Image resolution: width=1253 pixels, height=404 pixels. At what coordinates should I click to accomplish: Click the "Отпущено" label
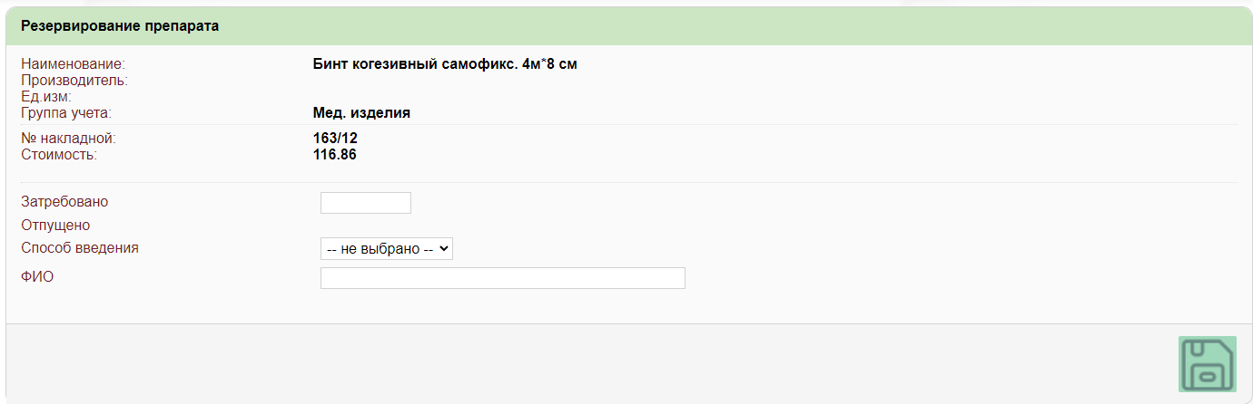click(x=55, y=226)
